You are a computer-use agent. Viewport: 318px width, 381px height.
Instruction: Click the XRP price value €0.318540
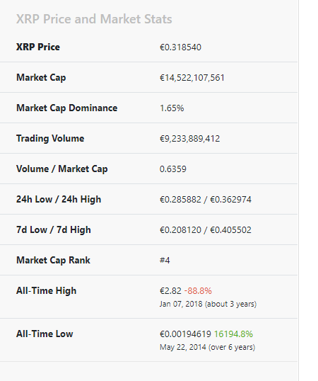[180, 47]
